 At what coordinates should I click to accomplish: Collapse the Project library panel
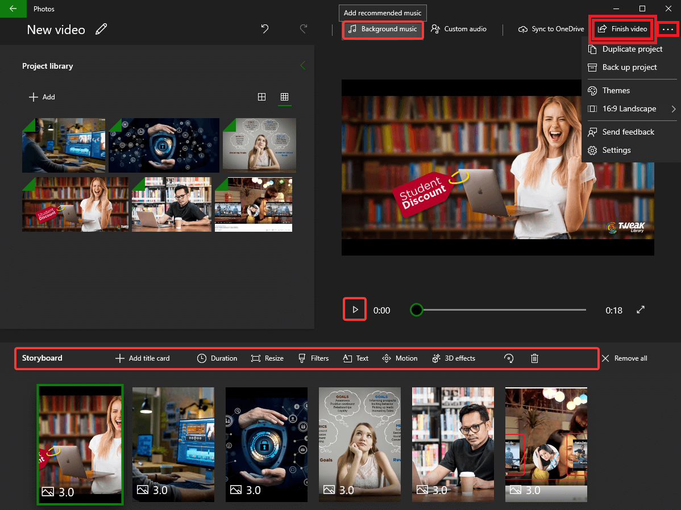point(303,65)
